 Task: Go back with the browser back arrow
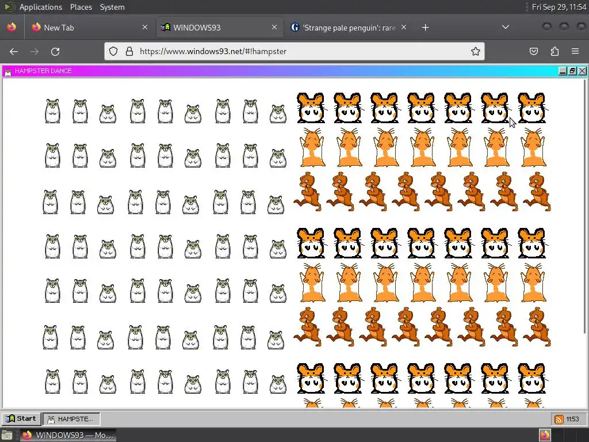tap(14, 51)
